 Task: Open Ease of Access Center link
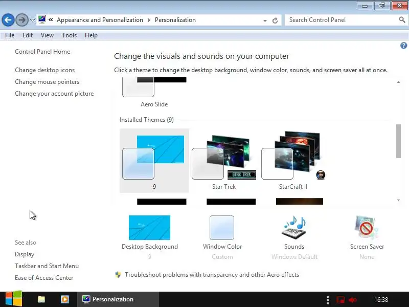coord(44,277)
